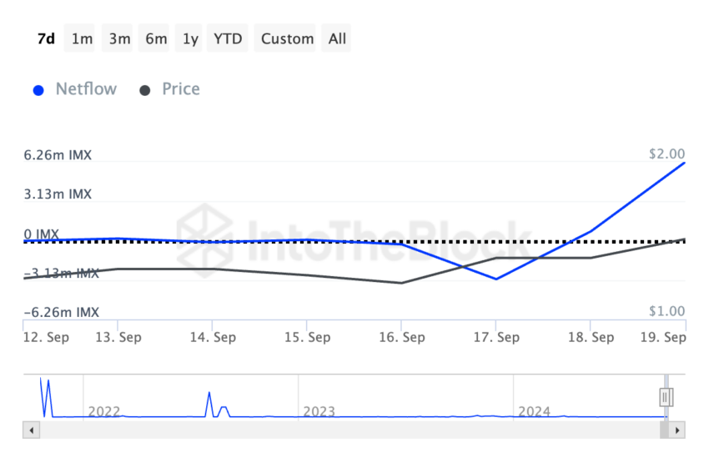Screen dimensions: 709x473
Task: Toggle the Netflow series legend
Action: point(86,88)
